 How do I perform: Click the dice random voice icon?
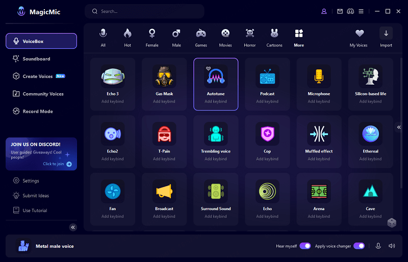(x=391, y=223)
